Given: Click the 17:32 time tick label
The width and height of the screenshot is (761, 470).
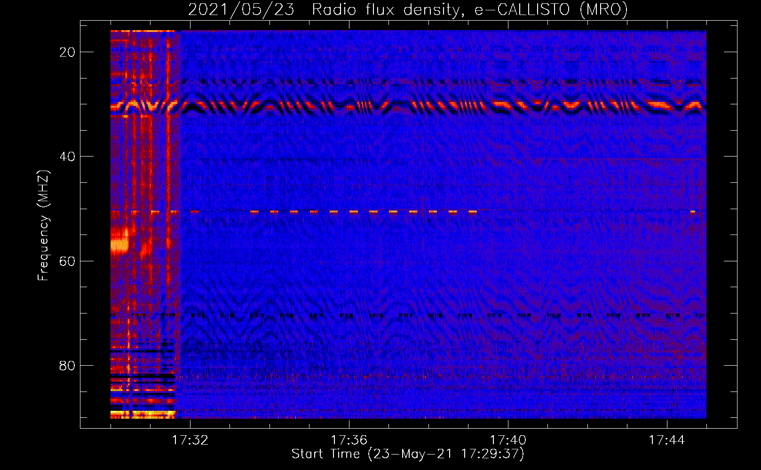Looking at the screenshot, I should tap(190, 440).
